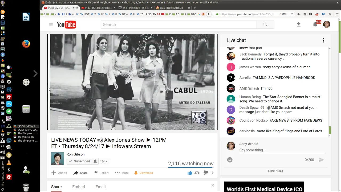Viewport: 341px width, 192px height.
Task: Switch to the Email tab
Action: pos(101,187)
